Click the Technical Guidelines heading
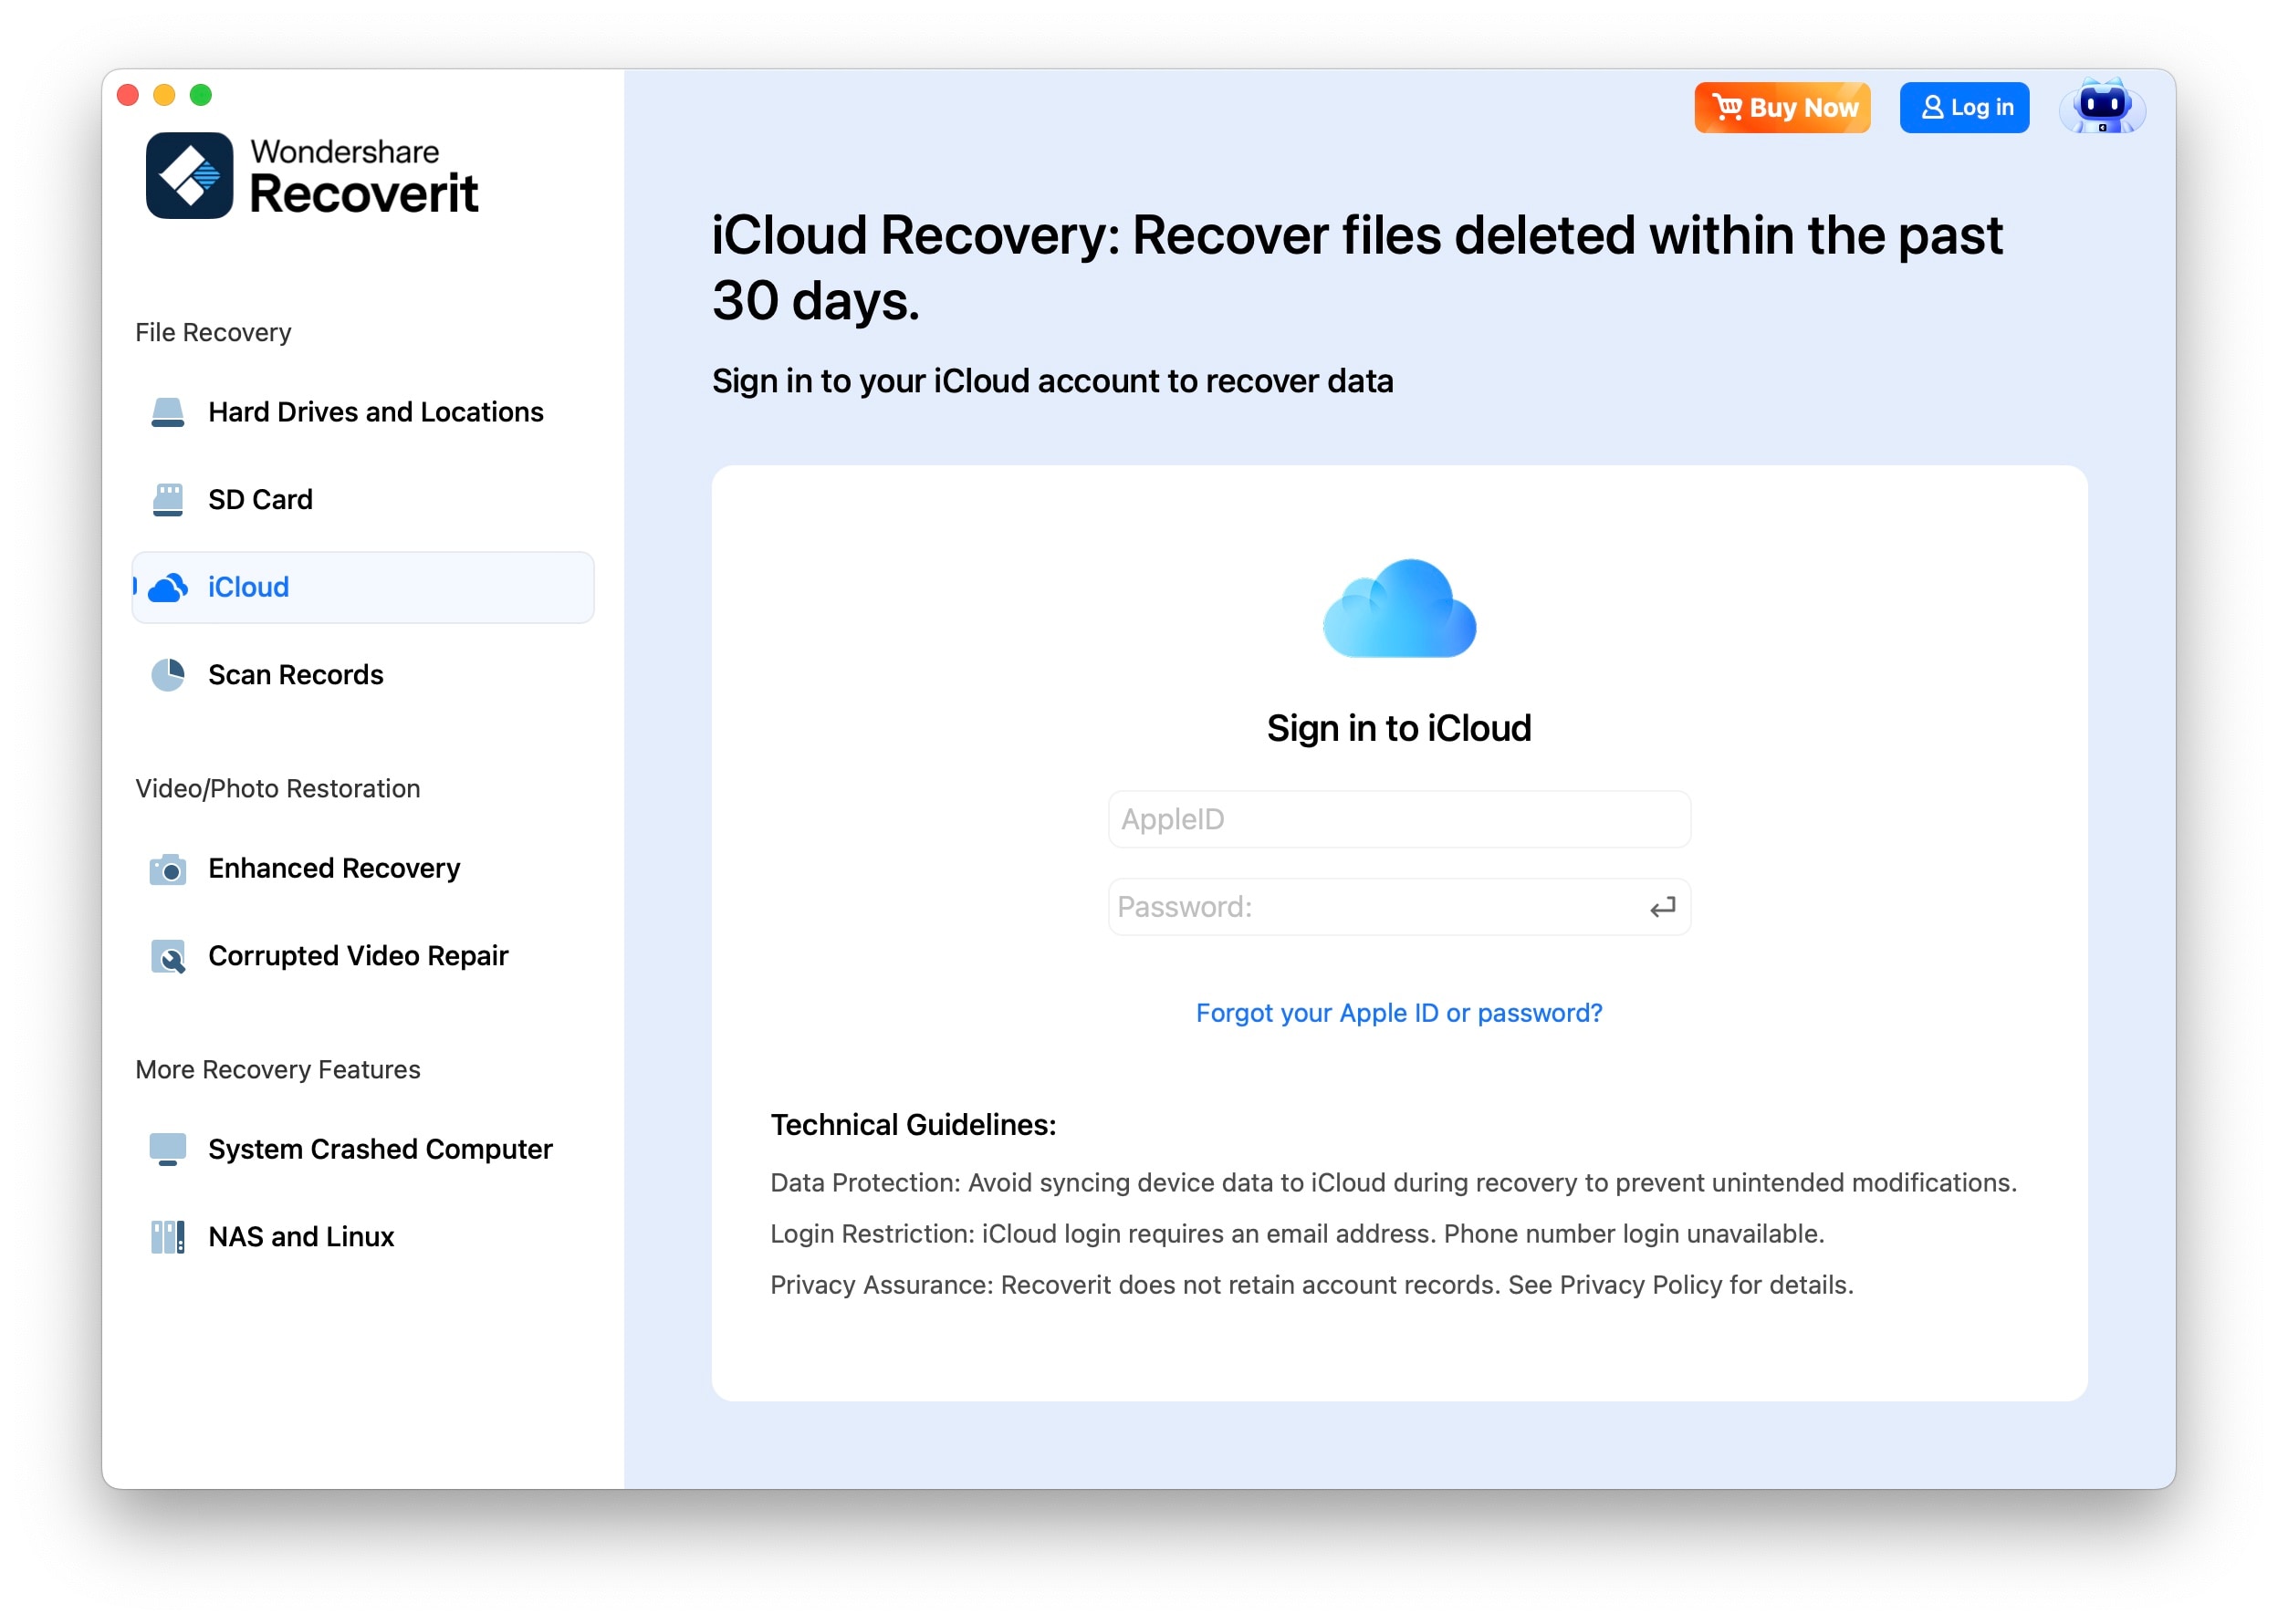 point(914,1124)
